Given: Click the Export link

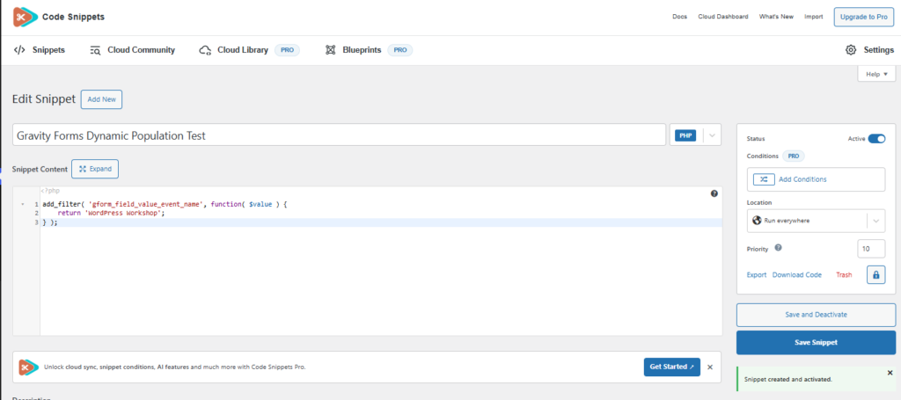Looking at the screenshot, I should 756,275.
